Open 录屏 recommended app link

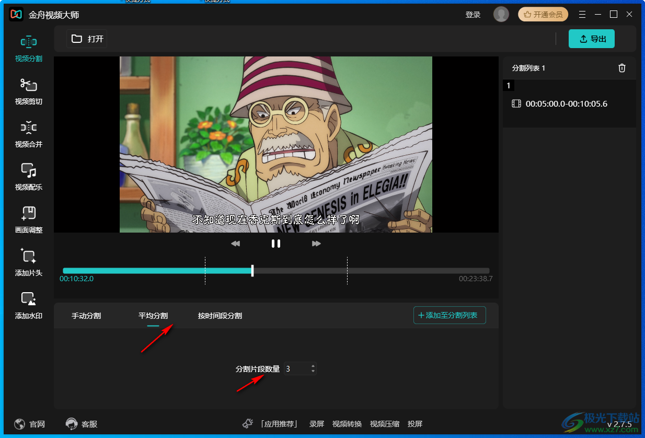pos(317,424)
